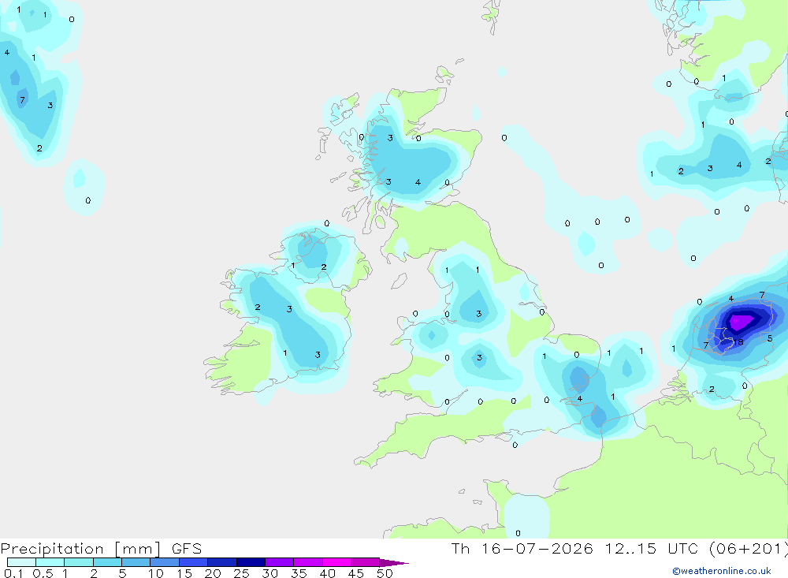The image size is (788, 578).
Task: Click the weatheronline.co.uk copyright link
Action: [x=722, y=571]
